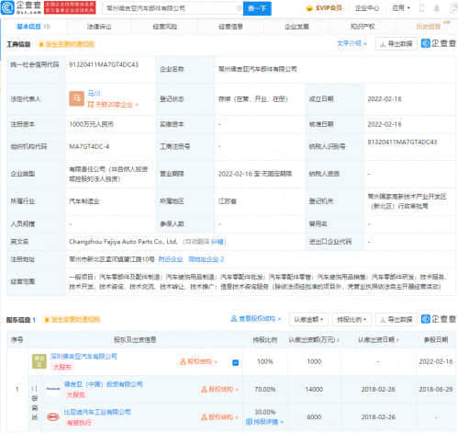458x433 pixels.
Task: Click the SVIP crown icon
Action: [309, 8]
